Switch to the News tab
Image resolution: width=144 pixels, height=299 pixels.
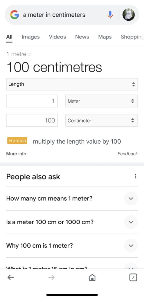coord(82,37)
